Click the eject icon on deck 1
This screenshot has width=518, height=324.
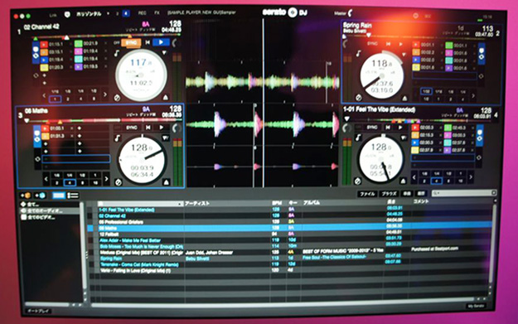166,97
